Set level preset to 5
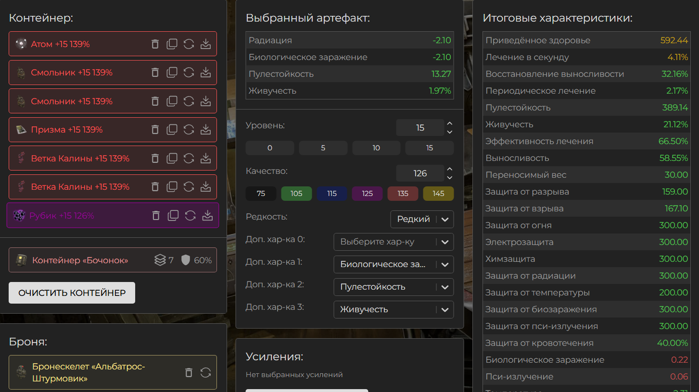This screenshot has width=699, height=392. (323, 148)
